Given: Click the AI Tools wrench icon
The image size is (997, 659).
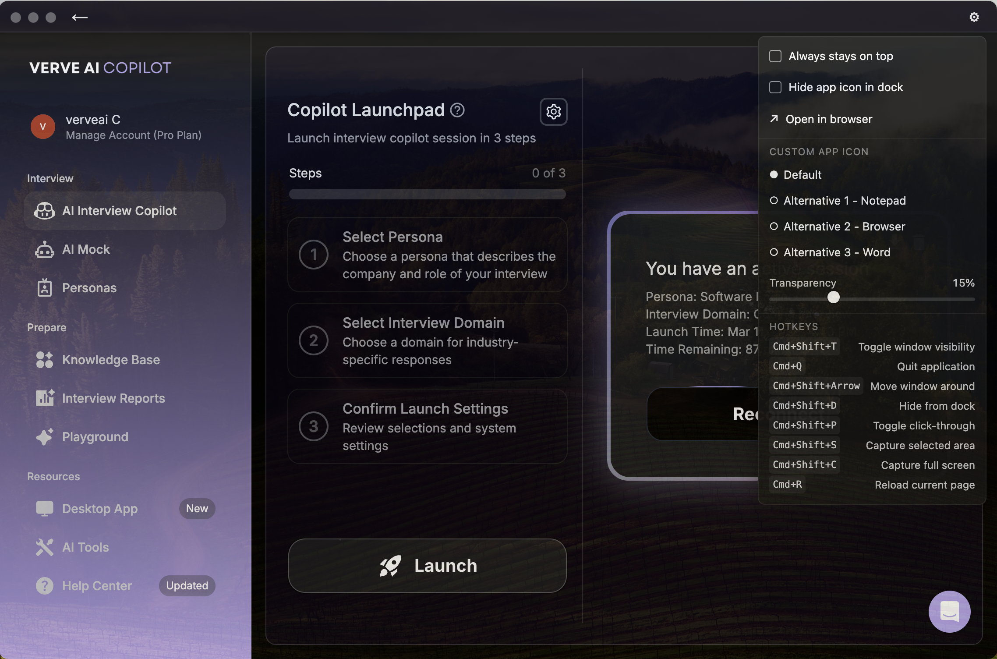Looking at the screenshot, I should click(x=44, y=547).
